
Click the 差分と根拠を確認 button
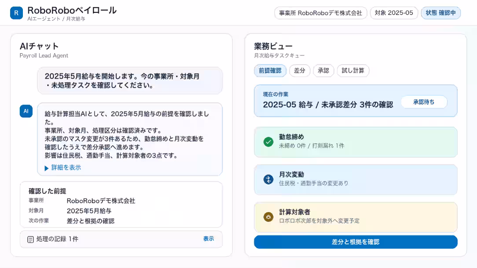(356, 242)
